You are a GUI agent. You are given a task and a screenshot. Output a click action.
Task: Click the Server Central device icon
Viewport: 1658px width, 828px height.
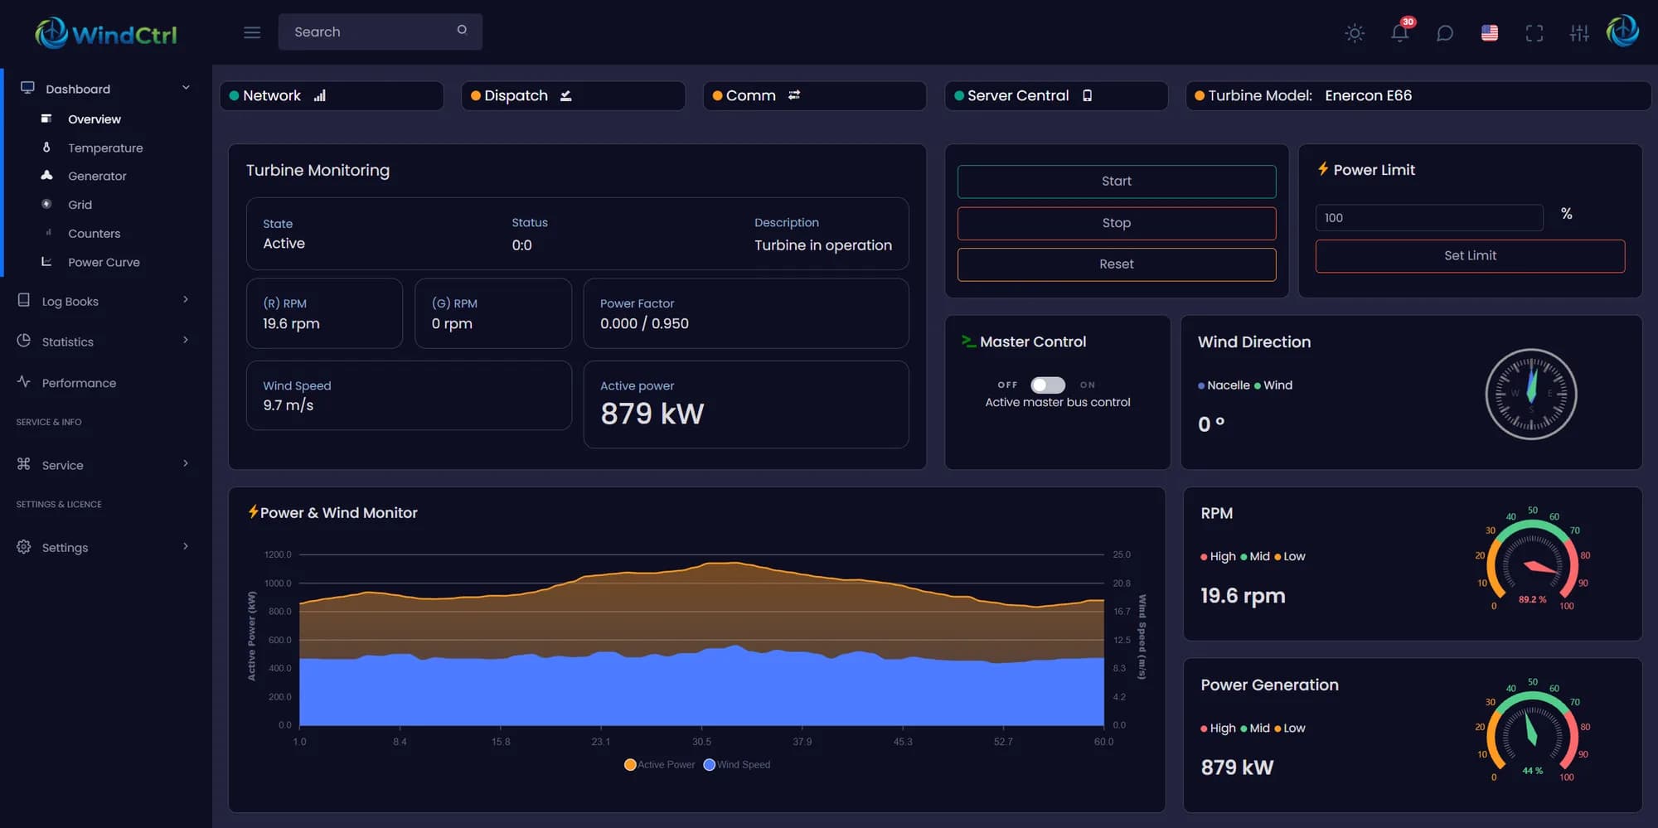coord(1088,95)
